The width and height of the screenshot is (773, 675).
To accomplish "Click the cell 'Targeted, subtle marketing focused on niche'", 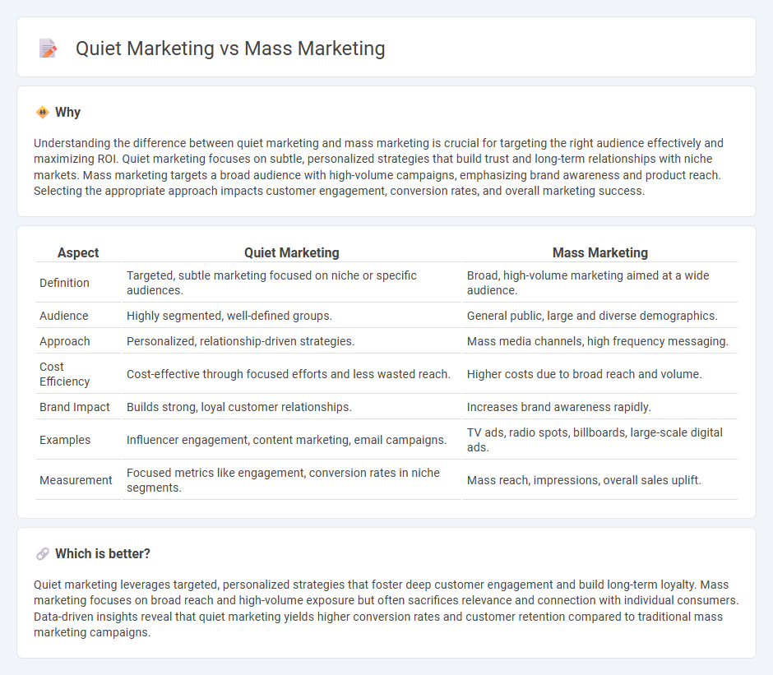I will tap(291, 283).
